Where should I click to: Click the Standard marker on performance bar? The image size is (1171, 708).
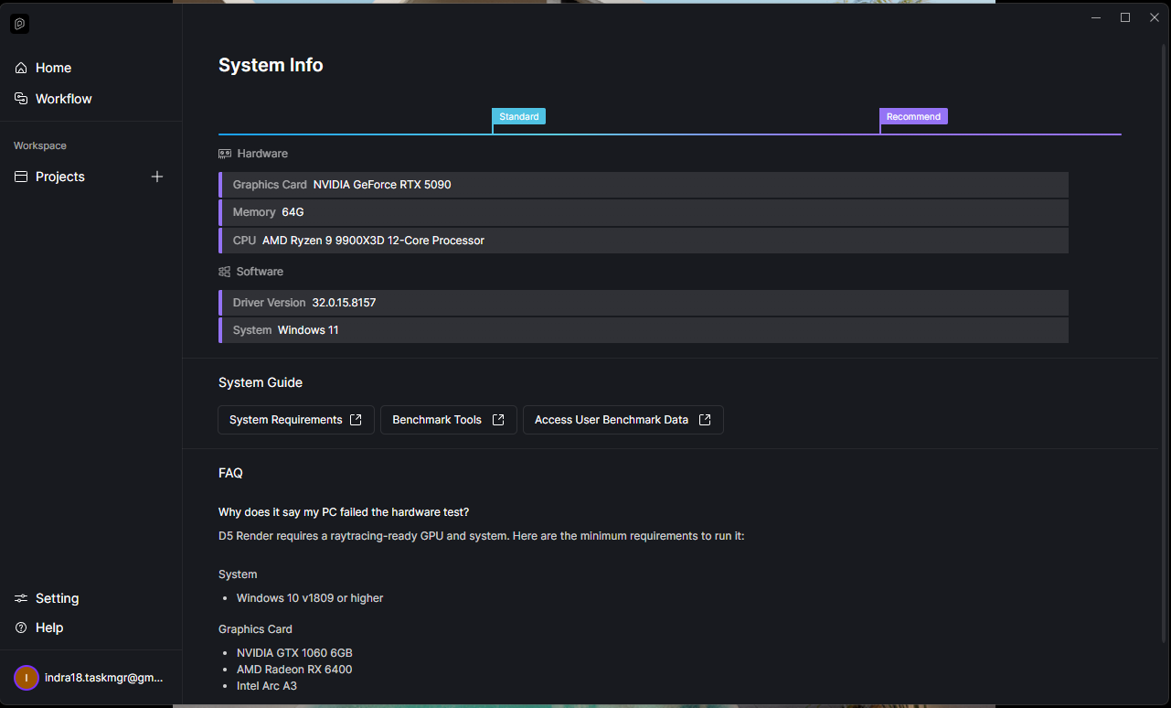tap(518, 116)
